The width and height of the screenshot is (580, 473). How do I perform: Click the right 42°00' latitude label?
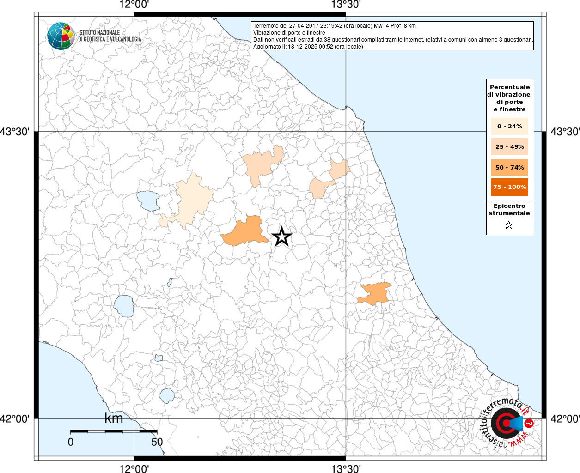565,419
